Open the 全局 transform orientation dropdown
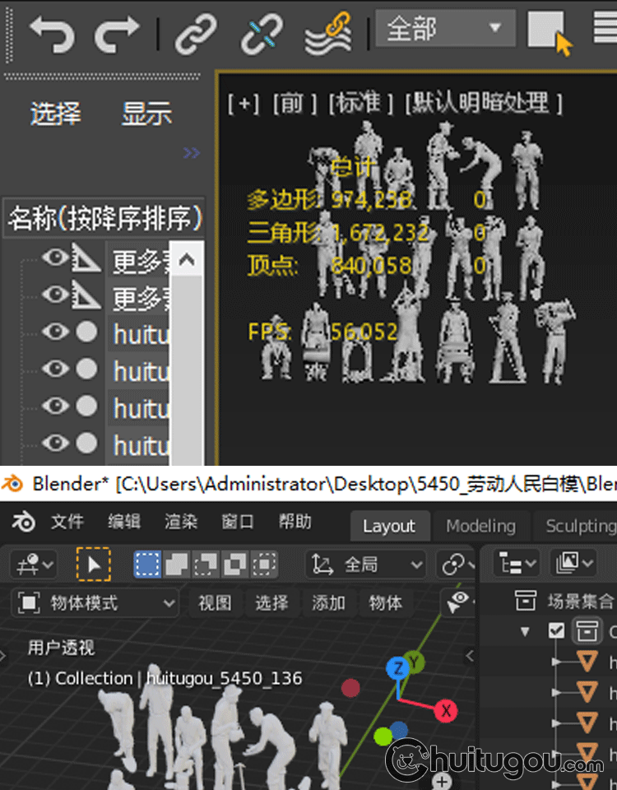This screenshot has height=790, width=617. (366, 565)
